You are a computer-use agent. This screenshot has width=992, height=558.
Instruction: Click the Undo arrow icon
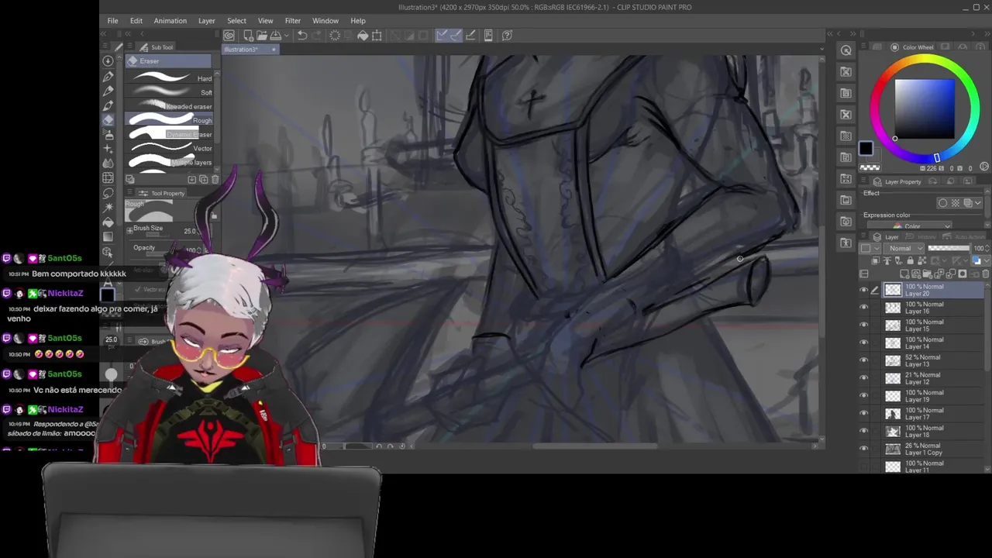[302, 35]
